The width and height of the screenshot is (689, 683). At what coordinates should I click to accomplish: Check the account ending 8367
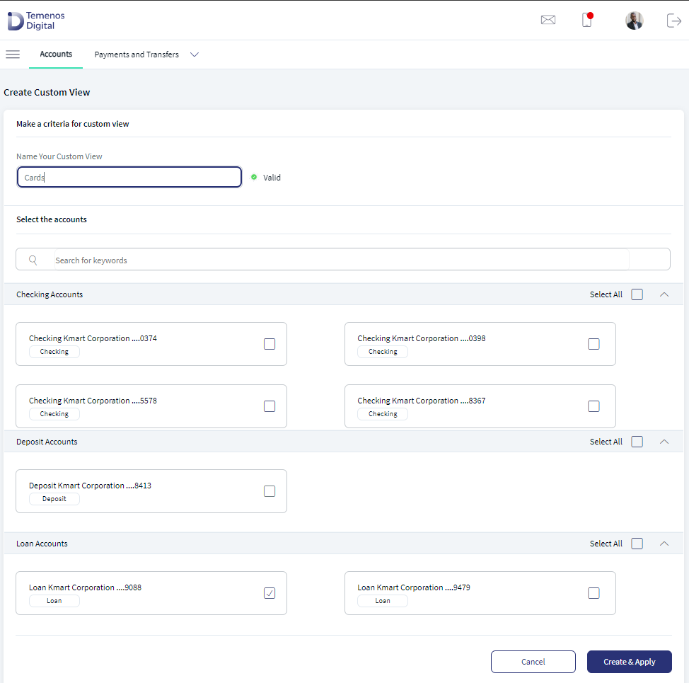point(594,406)
